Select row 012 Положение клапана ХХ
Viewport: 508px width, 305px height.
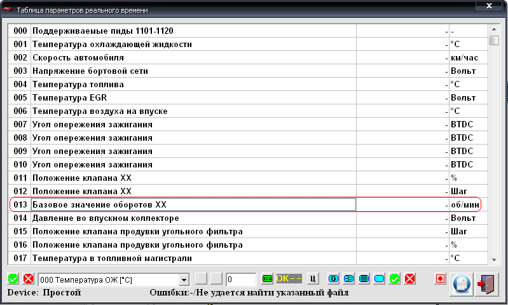point(248,191)
